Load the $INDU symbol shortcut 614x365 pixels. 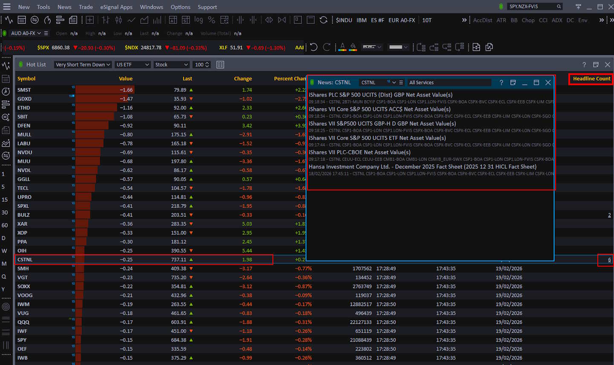pyautogui.click(x=344, y=20)
